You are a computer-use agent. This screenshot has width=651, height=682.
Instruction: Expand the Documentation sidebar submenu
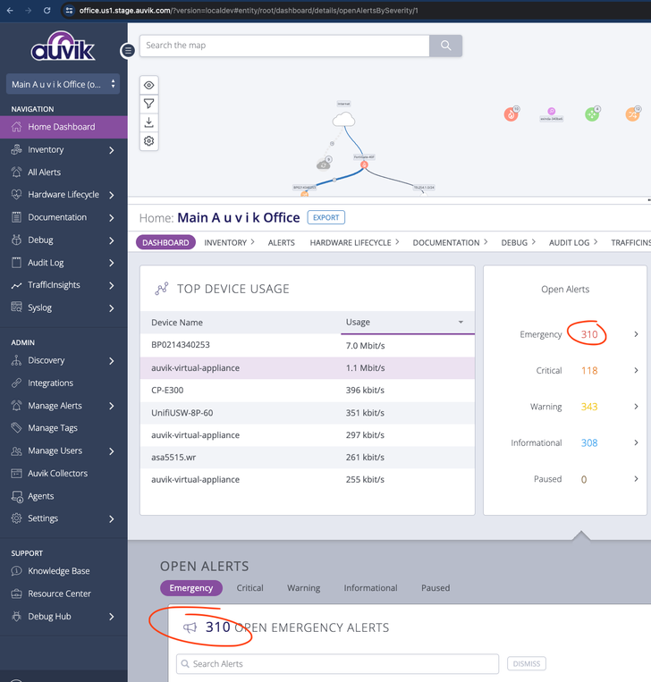112,217
